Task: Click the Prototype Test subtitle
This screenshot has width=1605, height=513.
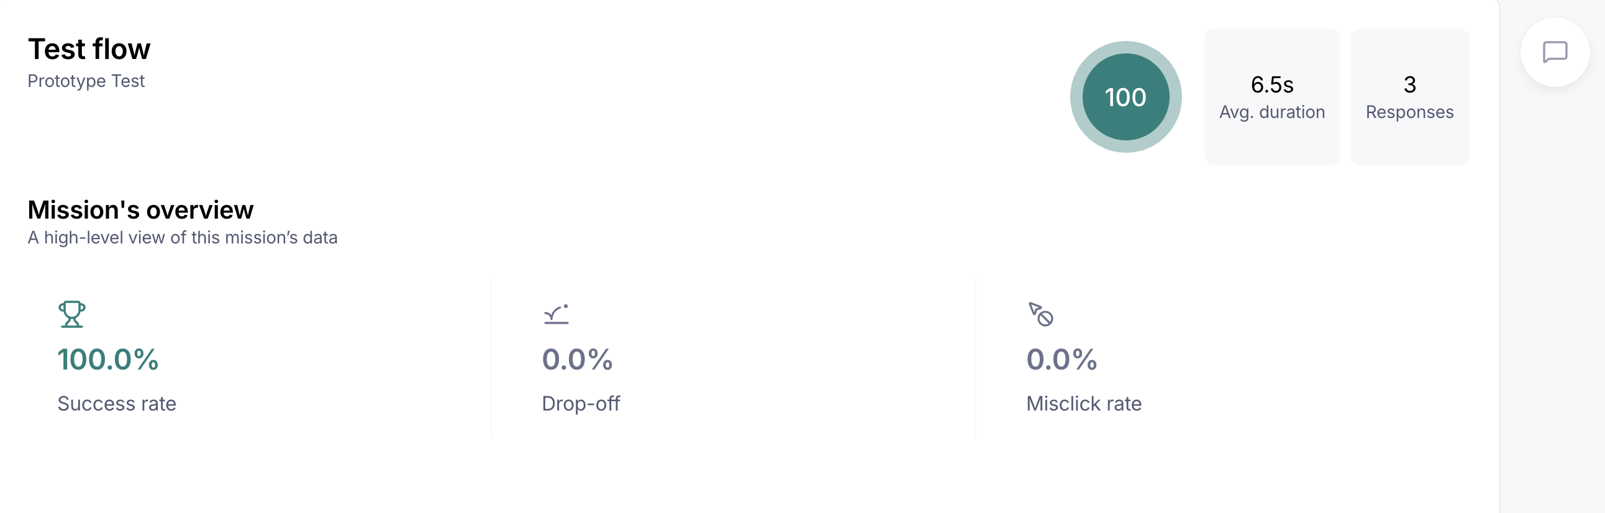Action: (x=86, y=81)
